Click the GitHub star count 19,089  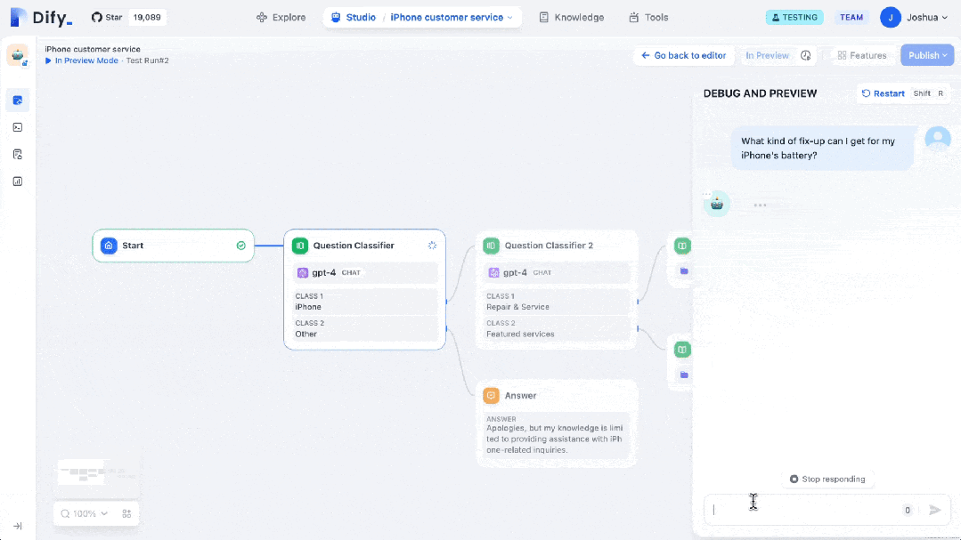147,17
